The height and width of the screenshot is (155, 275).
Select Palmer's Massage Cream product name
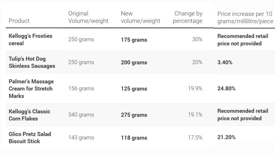click(31, 89)
